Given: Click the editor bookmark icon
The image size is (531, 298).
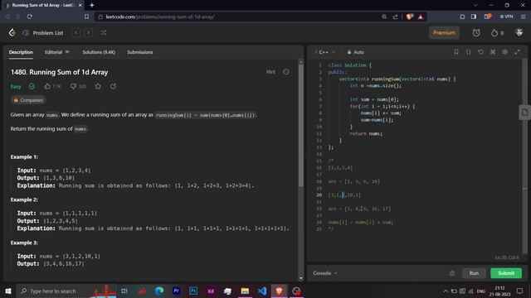Looking at the screenshot, I should [x=456, y=52].
